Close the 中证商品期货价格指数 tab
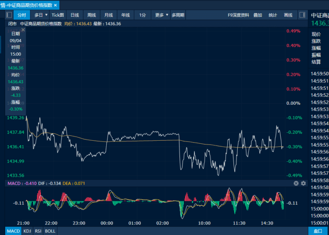 55,5
